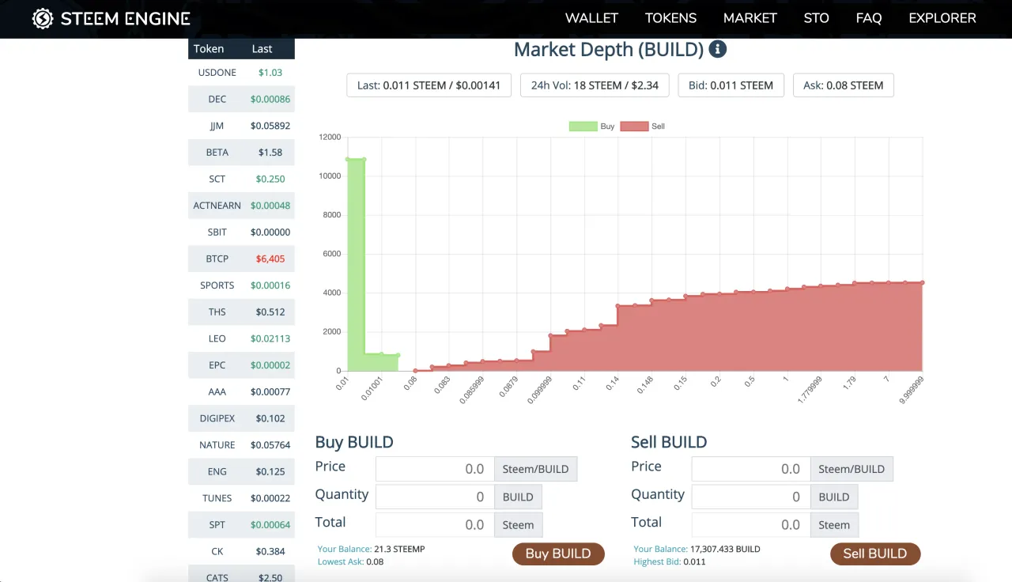Image resolution: width=1012 pixels, height=582 pixels.
Task: Go to the MARKET page
Action: click(x=750, y=17)
